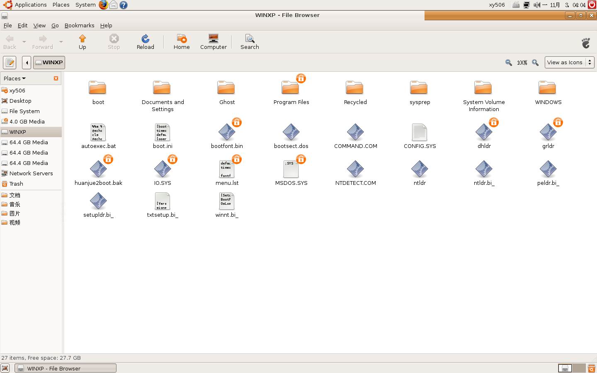Reload the current folder
Image resolution: width=597 pixels, height=373 pixels.
[145, 42]
